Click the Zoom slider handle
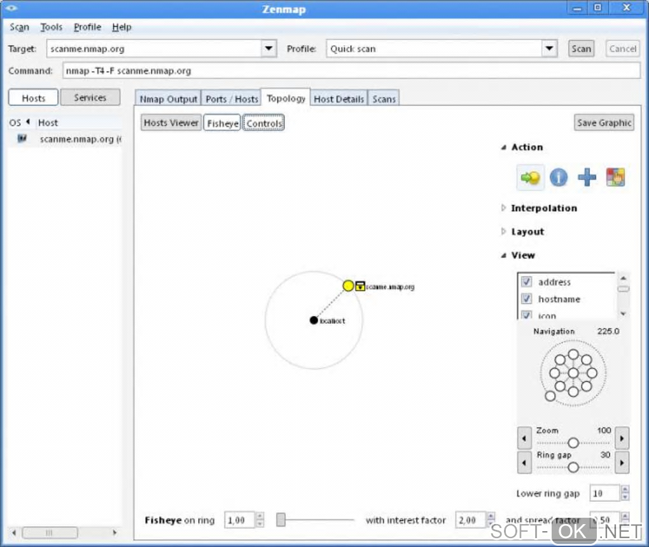Screen dimensions: 649x547 573,443
